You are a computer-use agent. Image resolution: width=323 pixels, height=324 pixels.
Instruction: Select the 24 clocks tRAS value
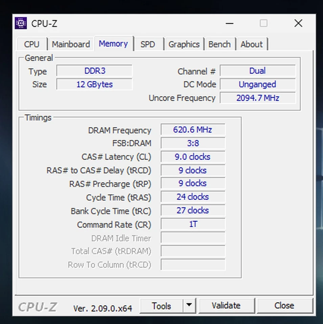point(193,197)
